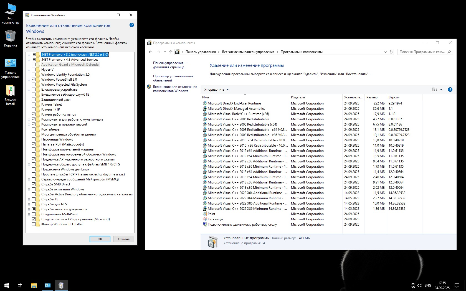Open the view installed updates link
466x291 pixels.
coord(173,78)
